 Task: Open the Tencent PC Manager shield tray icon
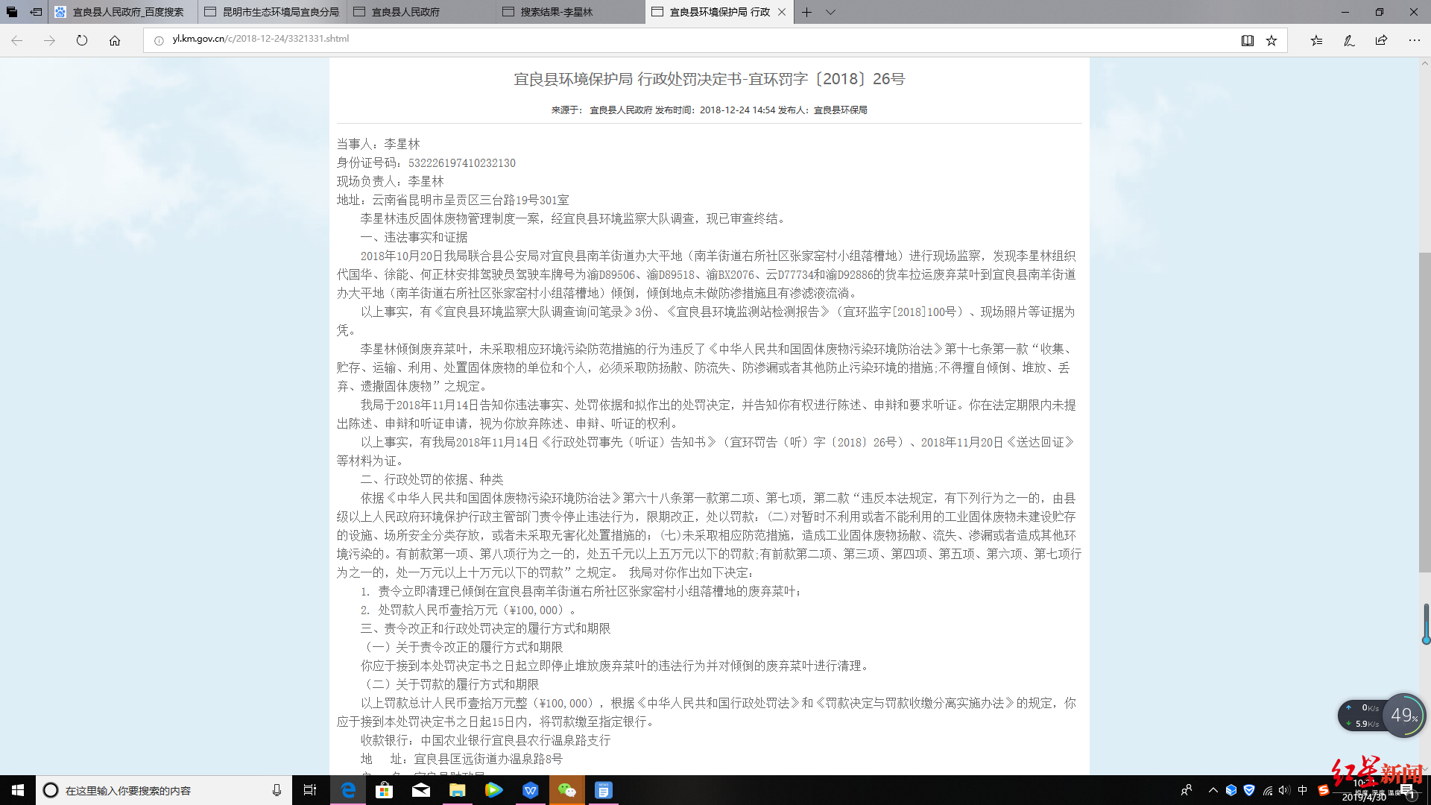(1249, 790)
